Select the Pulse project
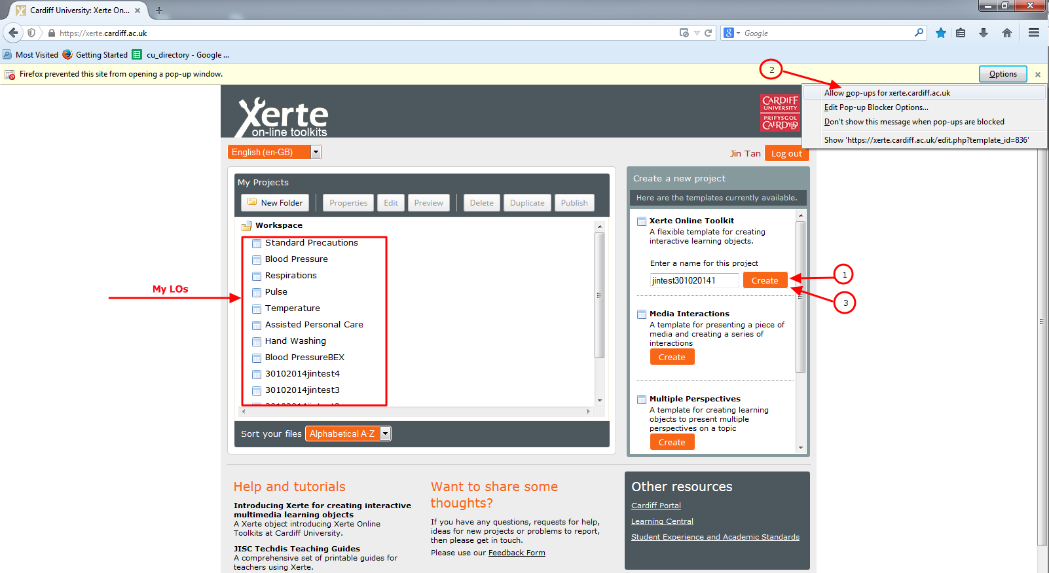The height and width of the screenshot is (573, 1049). pos(276,292)
